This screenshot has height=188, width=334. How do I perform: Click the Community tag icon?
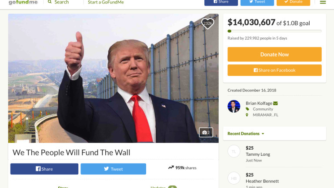pos(247,109)
